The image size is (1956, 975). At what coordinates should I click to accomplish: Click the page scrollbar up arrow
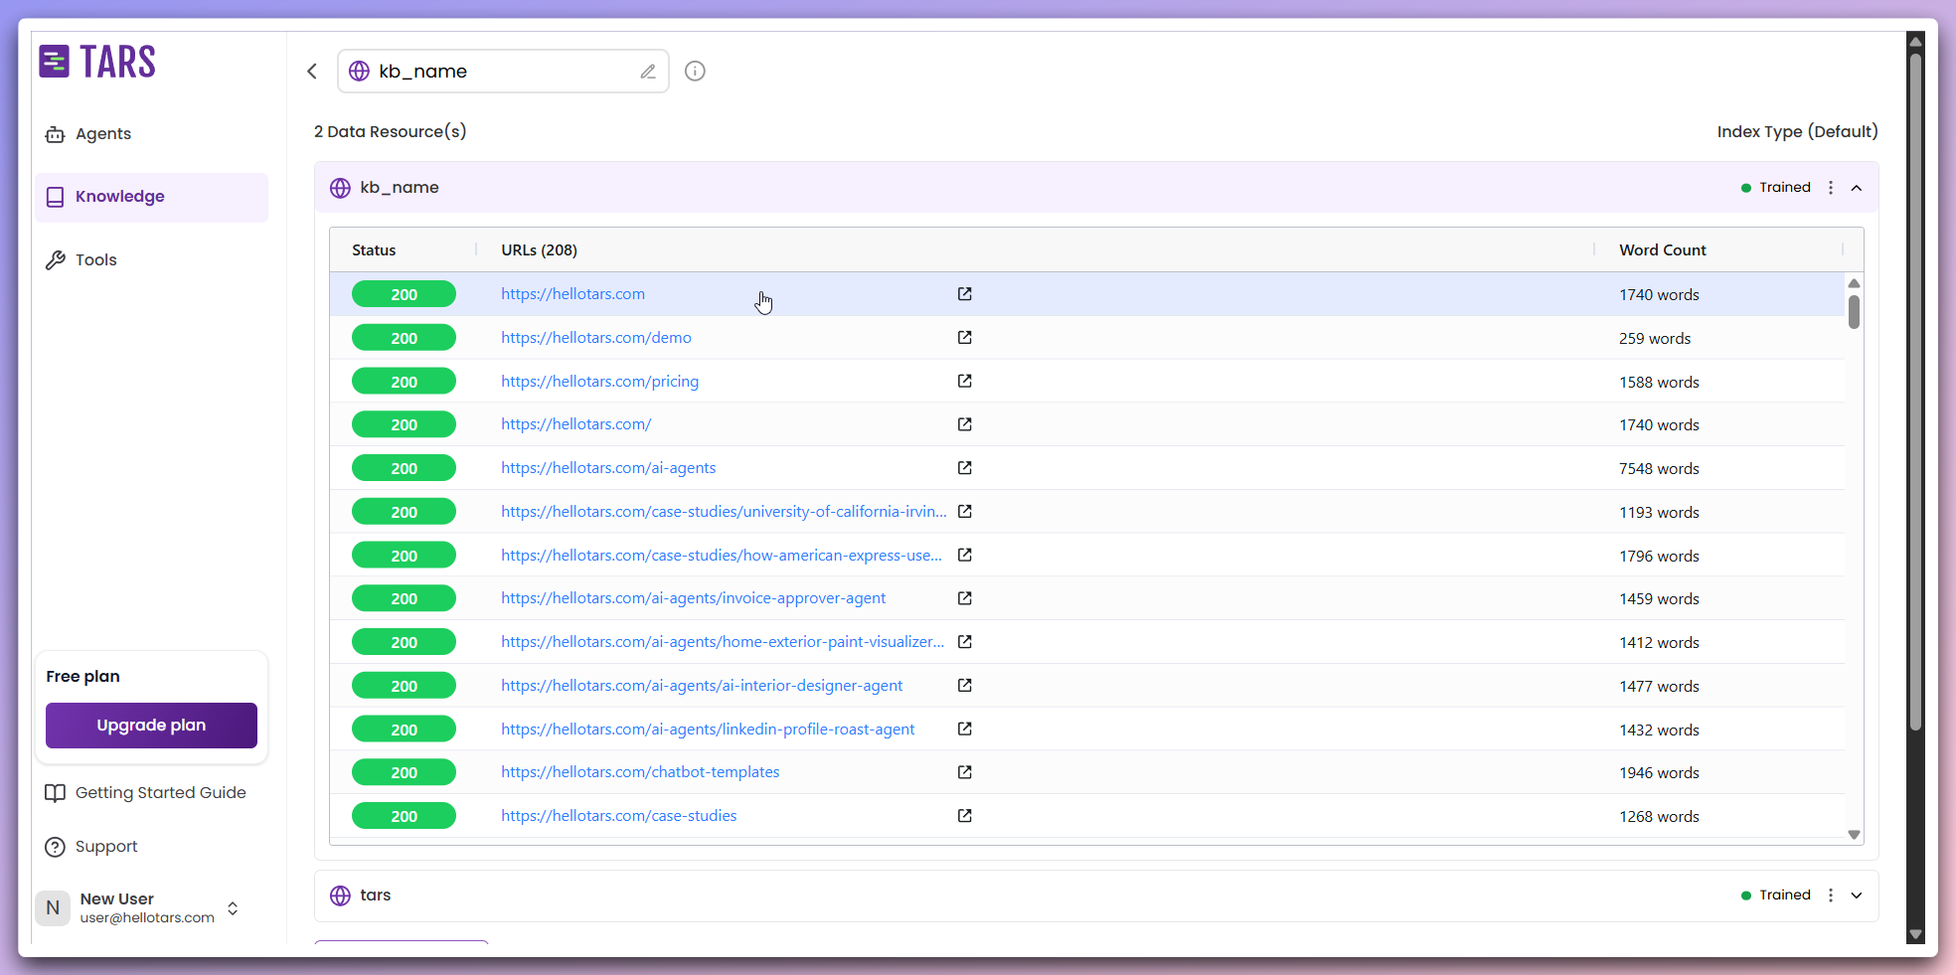click(1916, 42)
